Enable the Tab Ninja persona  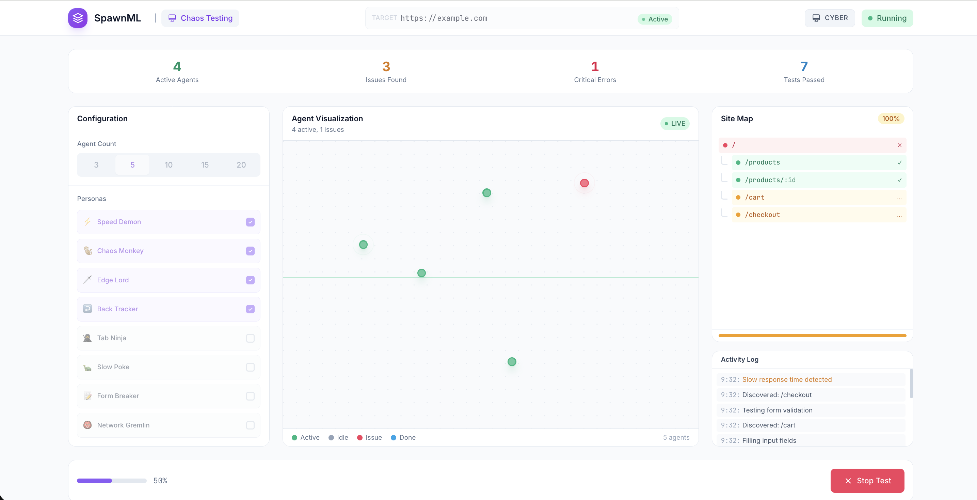pyautogui.click(x=250, y=338)
